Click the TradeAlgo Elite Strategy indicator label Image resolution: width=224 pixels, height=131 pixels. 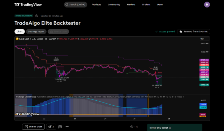click(26, 97)
